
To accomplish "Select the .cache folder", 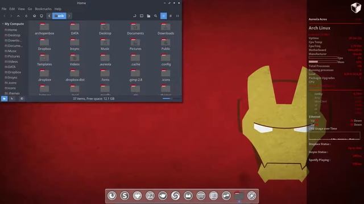I will pyautogui.click(x=135, y=60).
